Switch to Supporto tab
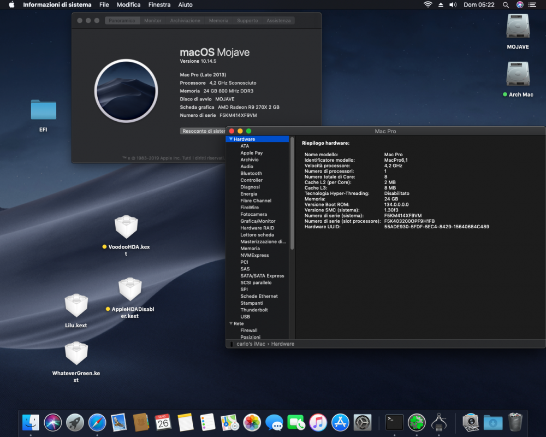Image resolution: width=546 pixels, height=437 pixels. (x=247, y=21)
